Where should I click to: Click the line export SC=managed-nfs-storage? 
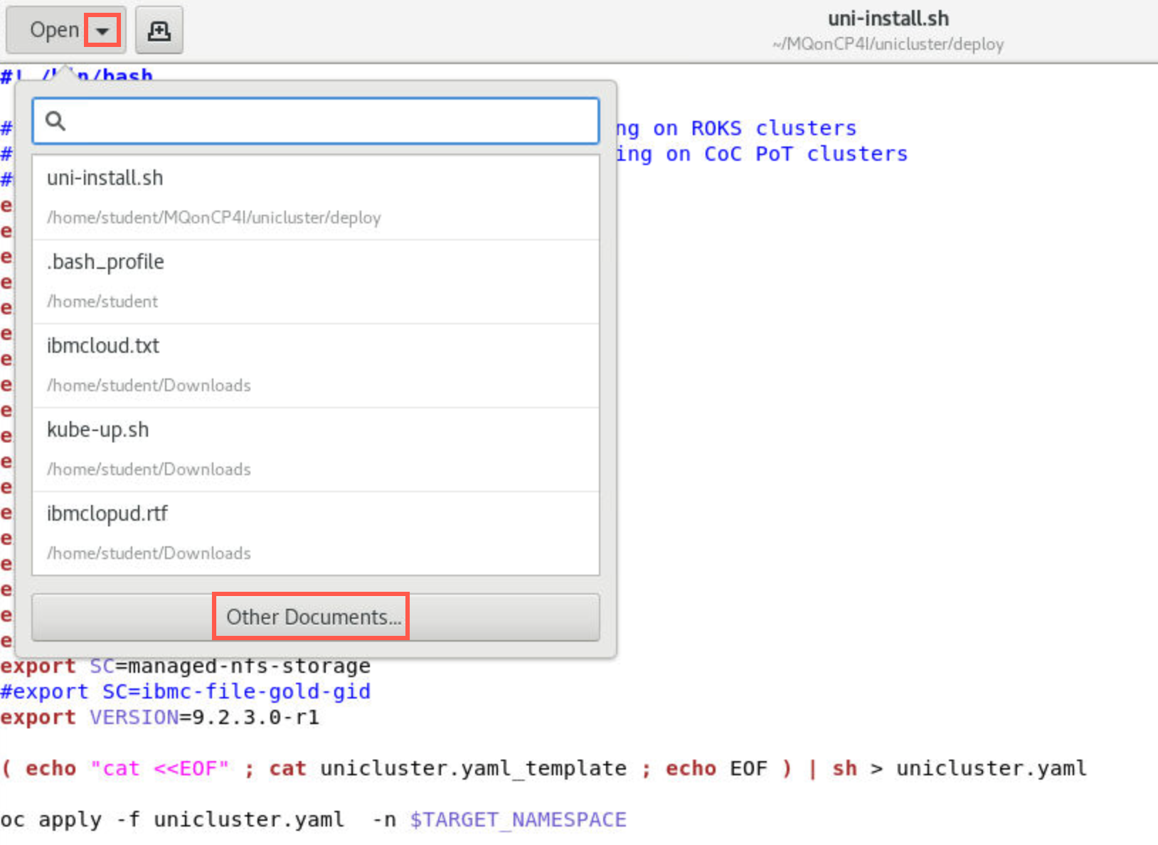(186, 666)
